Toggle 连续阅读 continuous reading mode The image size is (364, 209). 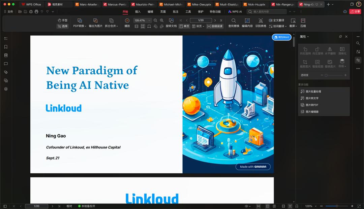point(215,26)
